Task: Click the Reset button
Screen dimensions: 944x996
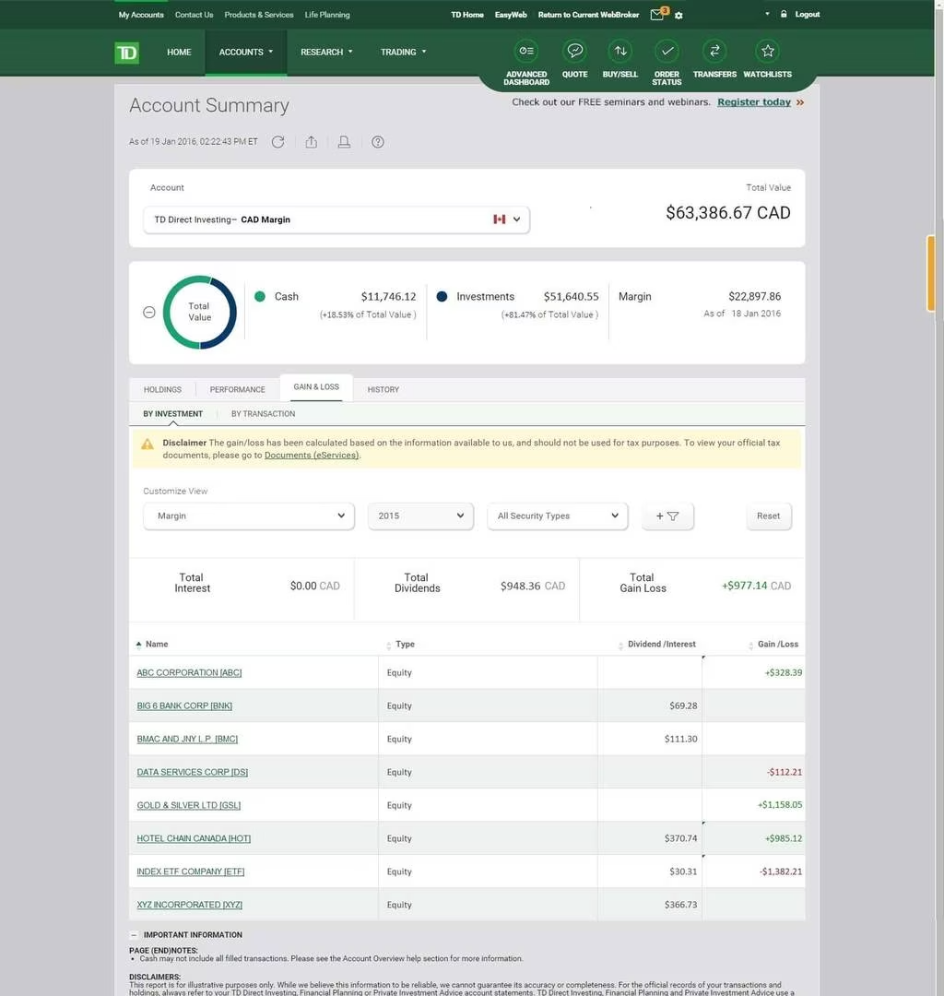Action: click(x=768, y=516)
